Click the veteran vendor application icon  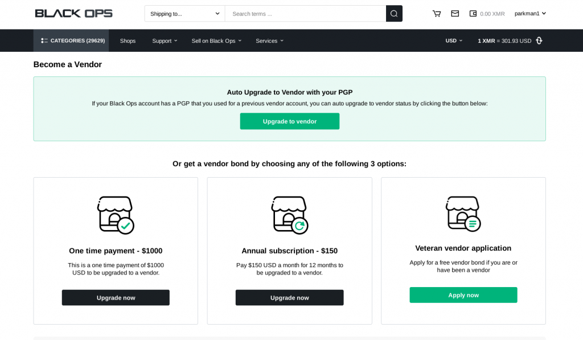[x=463, y=214]
